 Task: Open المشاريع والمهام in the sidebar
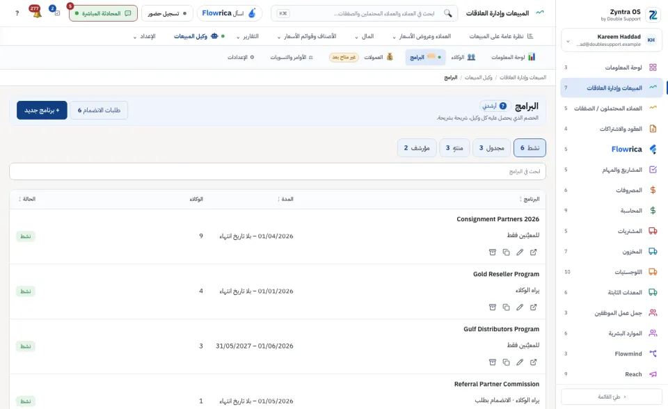tap(612, 170)
